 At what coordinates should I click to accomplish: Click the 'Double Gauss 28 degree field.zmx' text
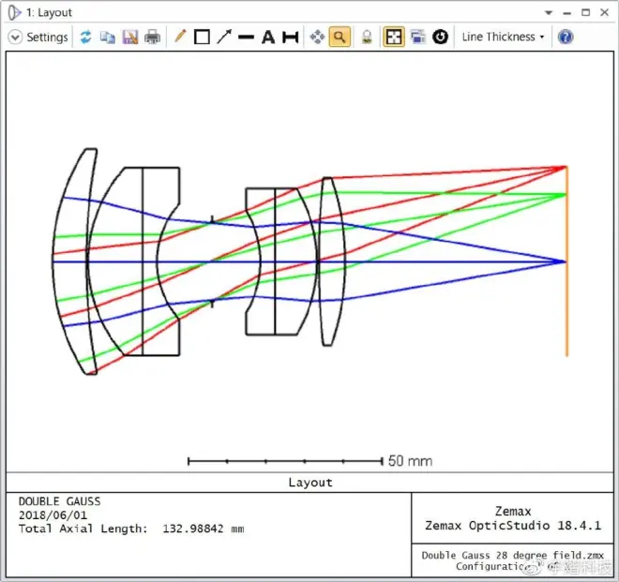(x=512, y=555)
